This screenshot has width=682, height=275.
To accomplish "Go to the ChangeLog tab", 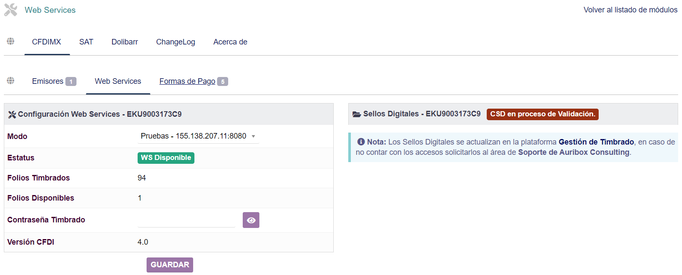I will pyautogui.click(x=175, y=42).
